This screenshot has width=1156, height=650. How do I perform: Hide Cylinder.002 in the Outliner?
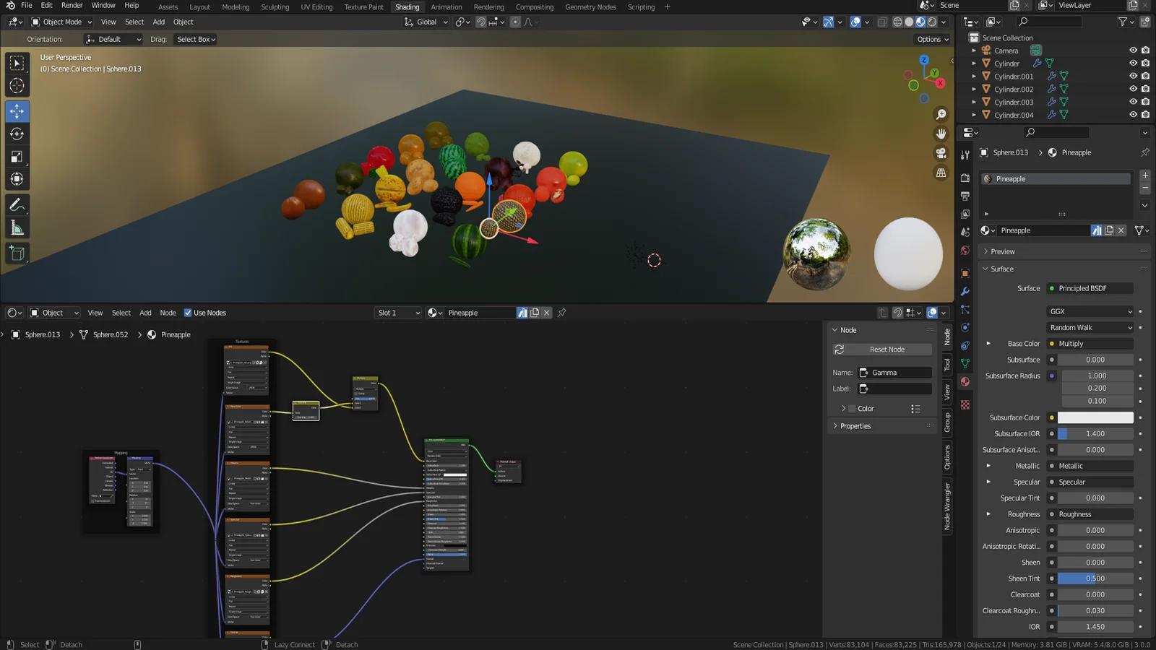click(x=1133, y=89)
